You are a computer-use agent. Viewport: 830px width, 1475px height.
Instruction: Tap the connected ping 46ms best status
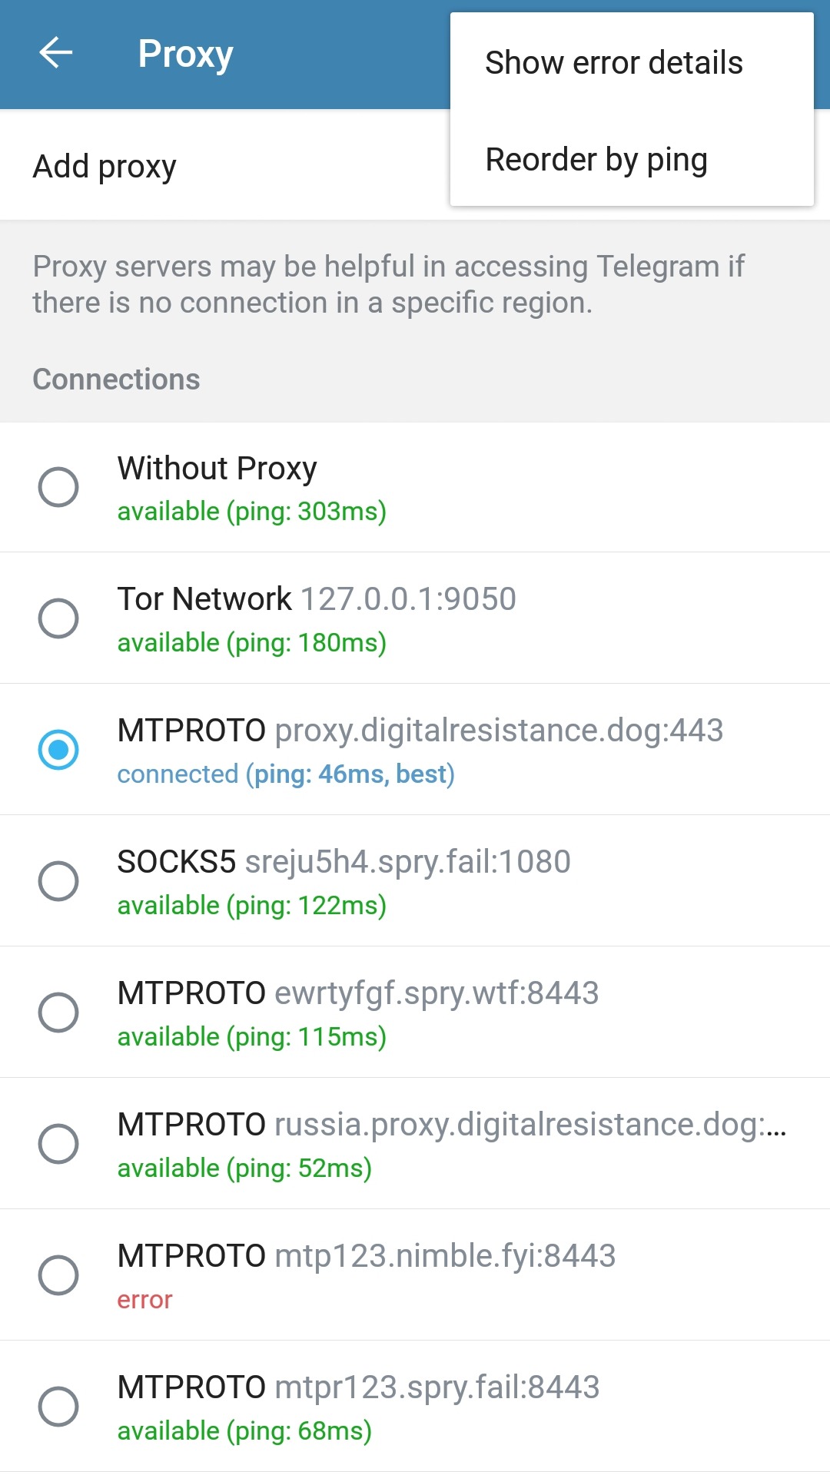(x=286, y=774)
